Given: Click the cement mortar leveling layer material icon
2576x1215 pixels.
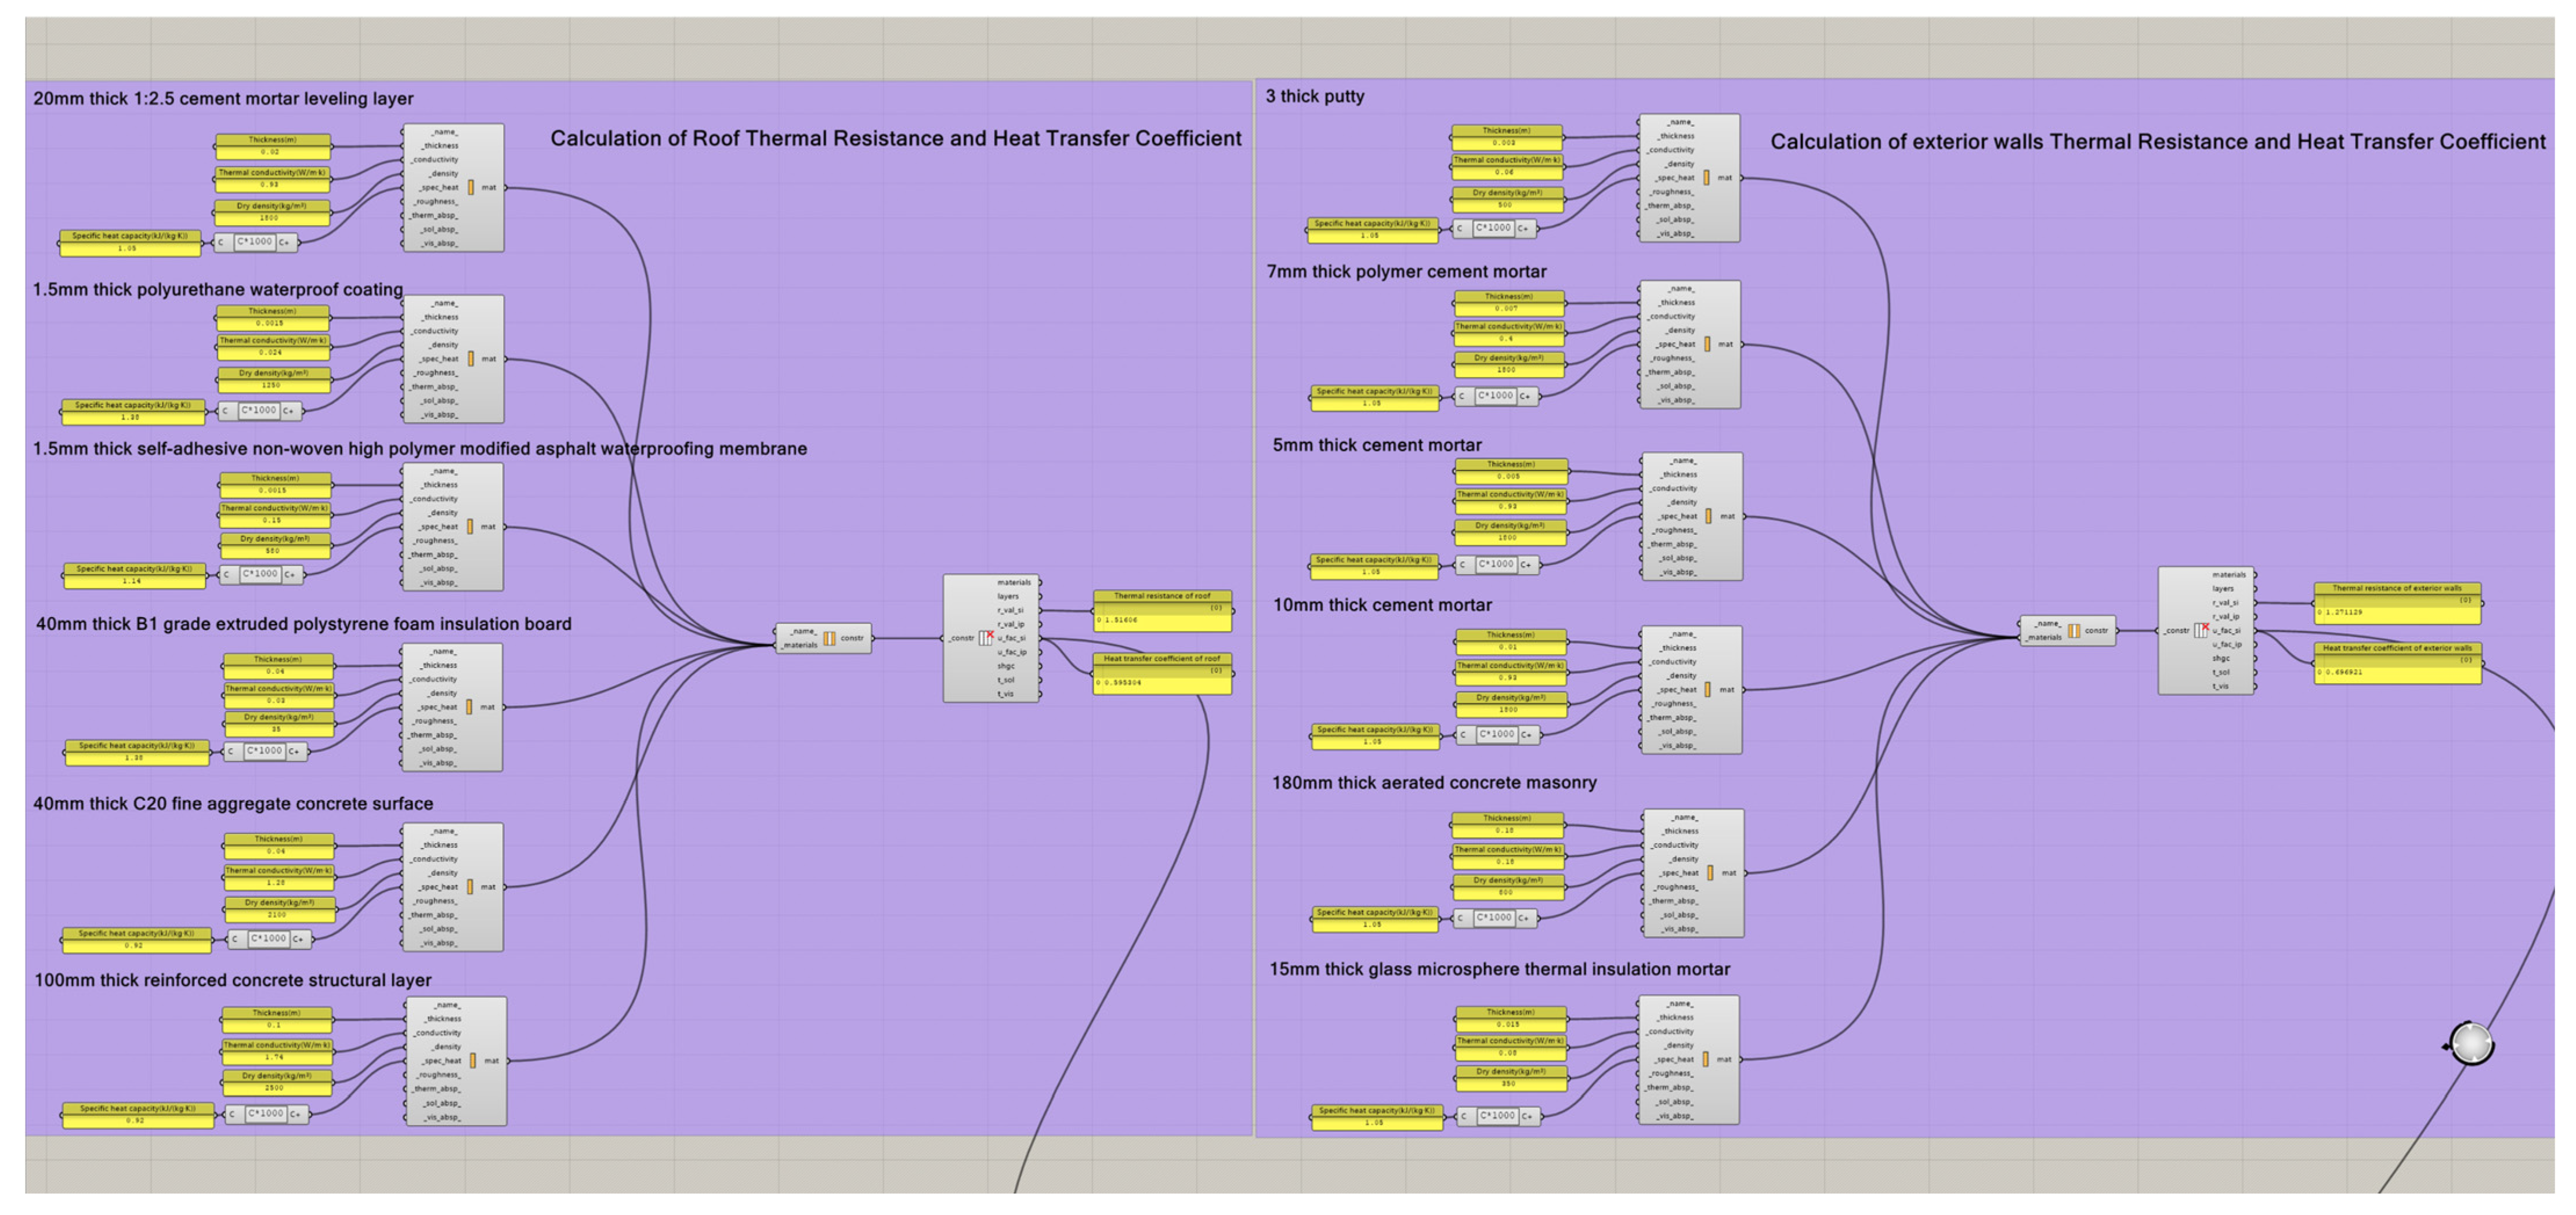Looking at the screenshot, I should [471, 187].
